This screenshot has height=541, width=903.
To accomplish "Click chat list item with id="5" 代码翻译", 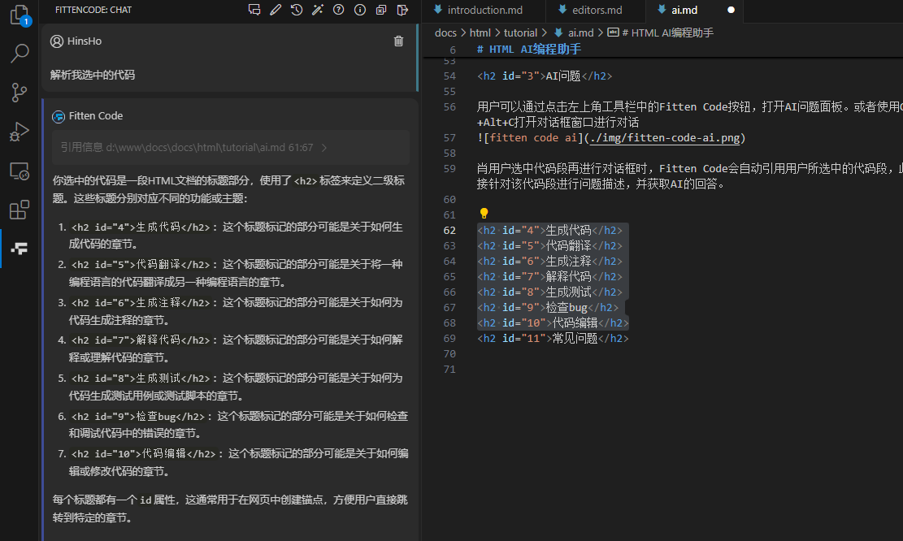I will point(237,273).
